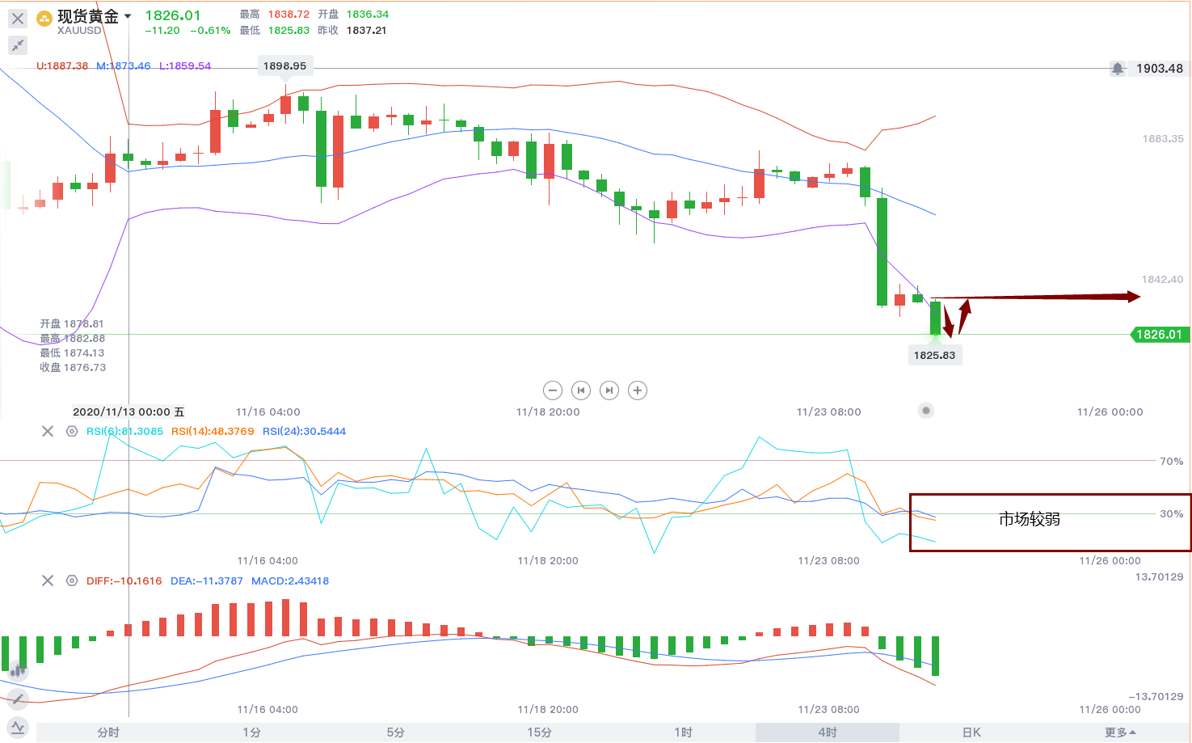Click the price alert bell icon
The image size is (1192, 743).
coord(1118,69)
